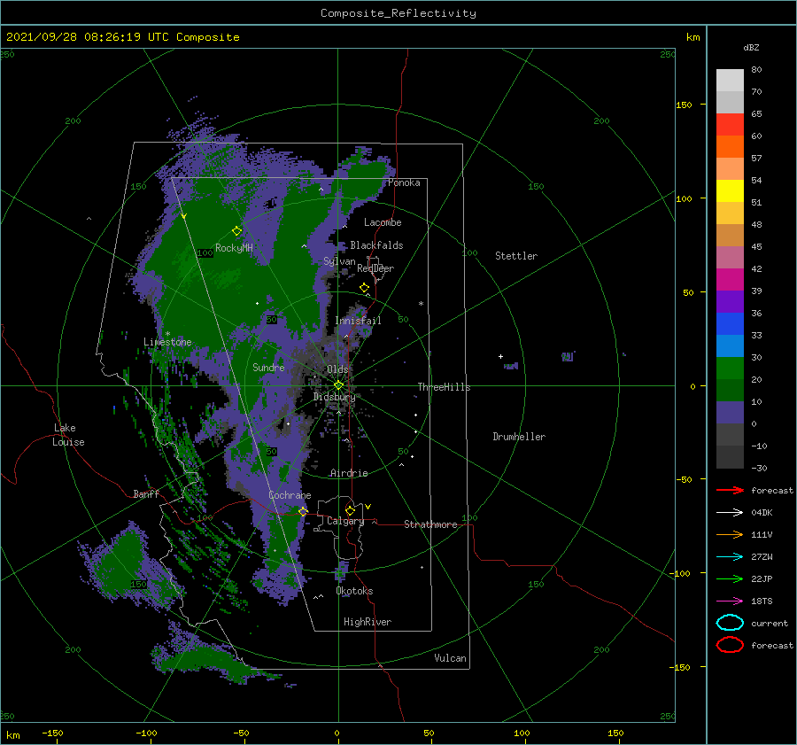Select the dark gray -30 dBZ swatch

[730, 456]
